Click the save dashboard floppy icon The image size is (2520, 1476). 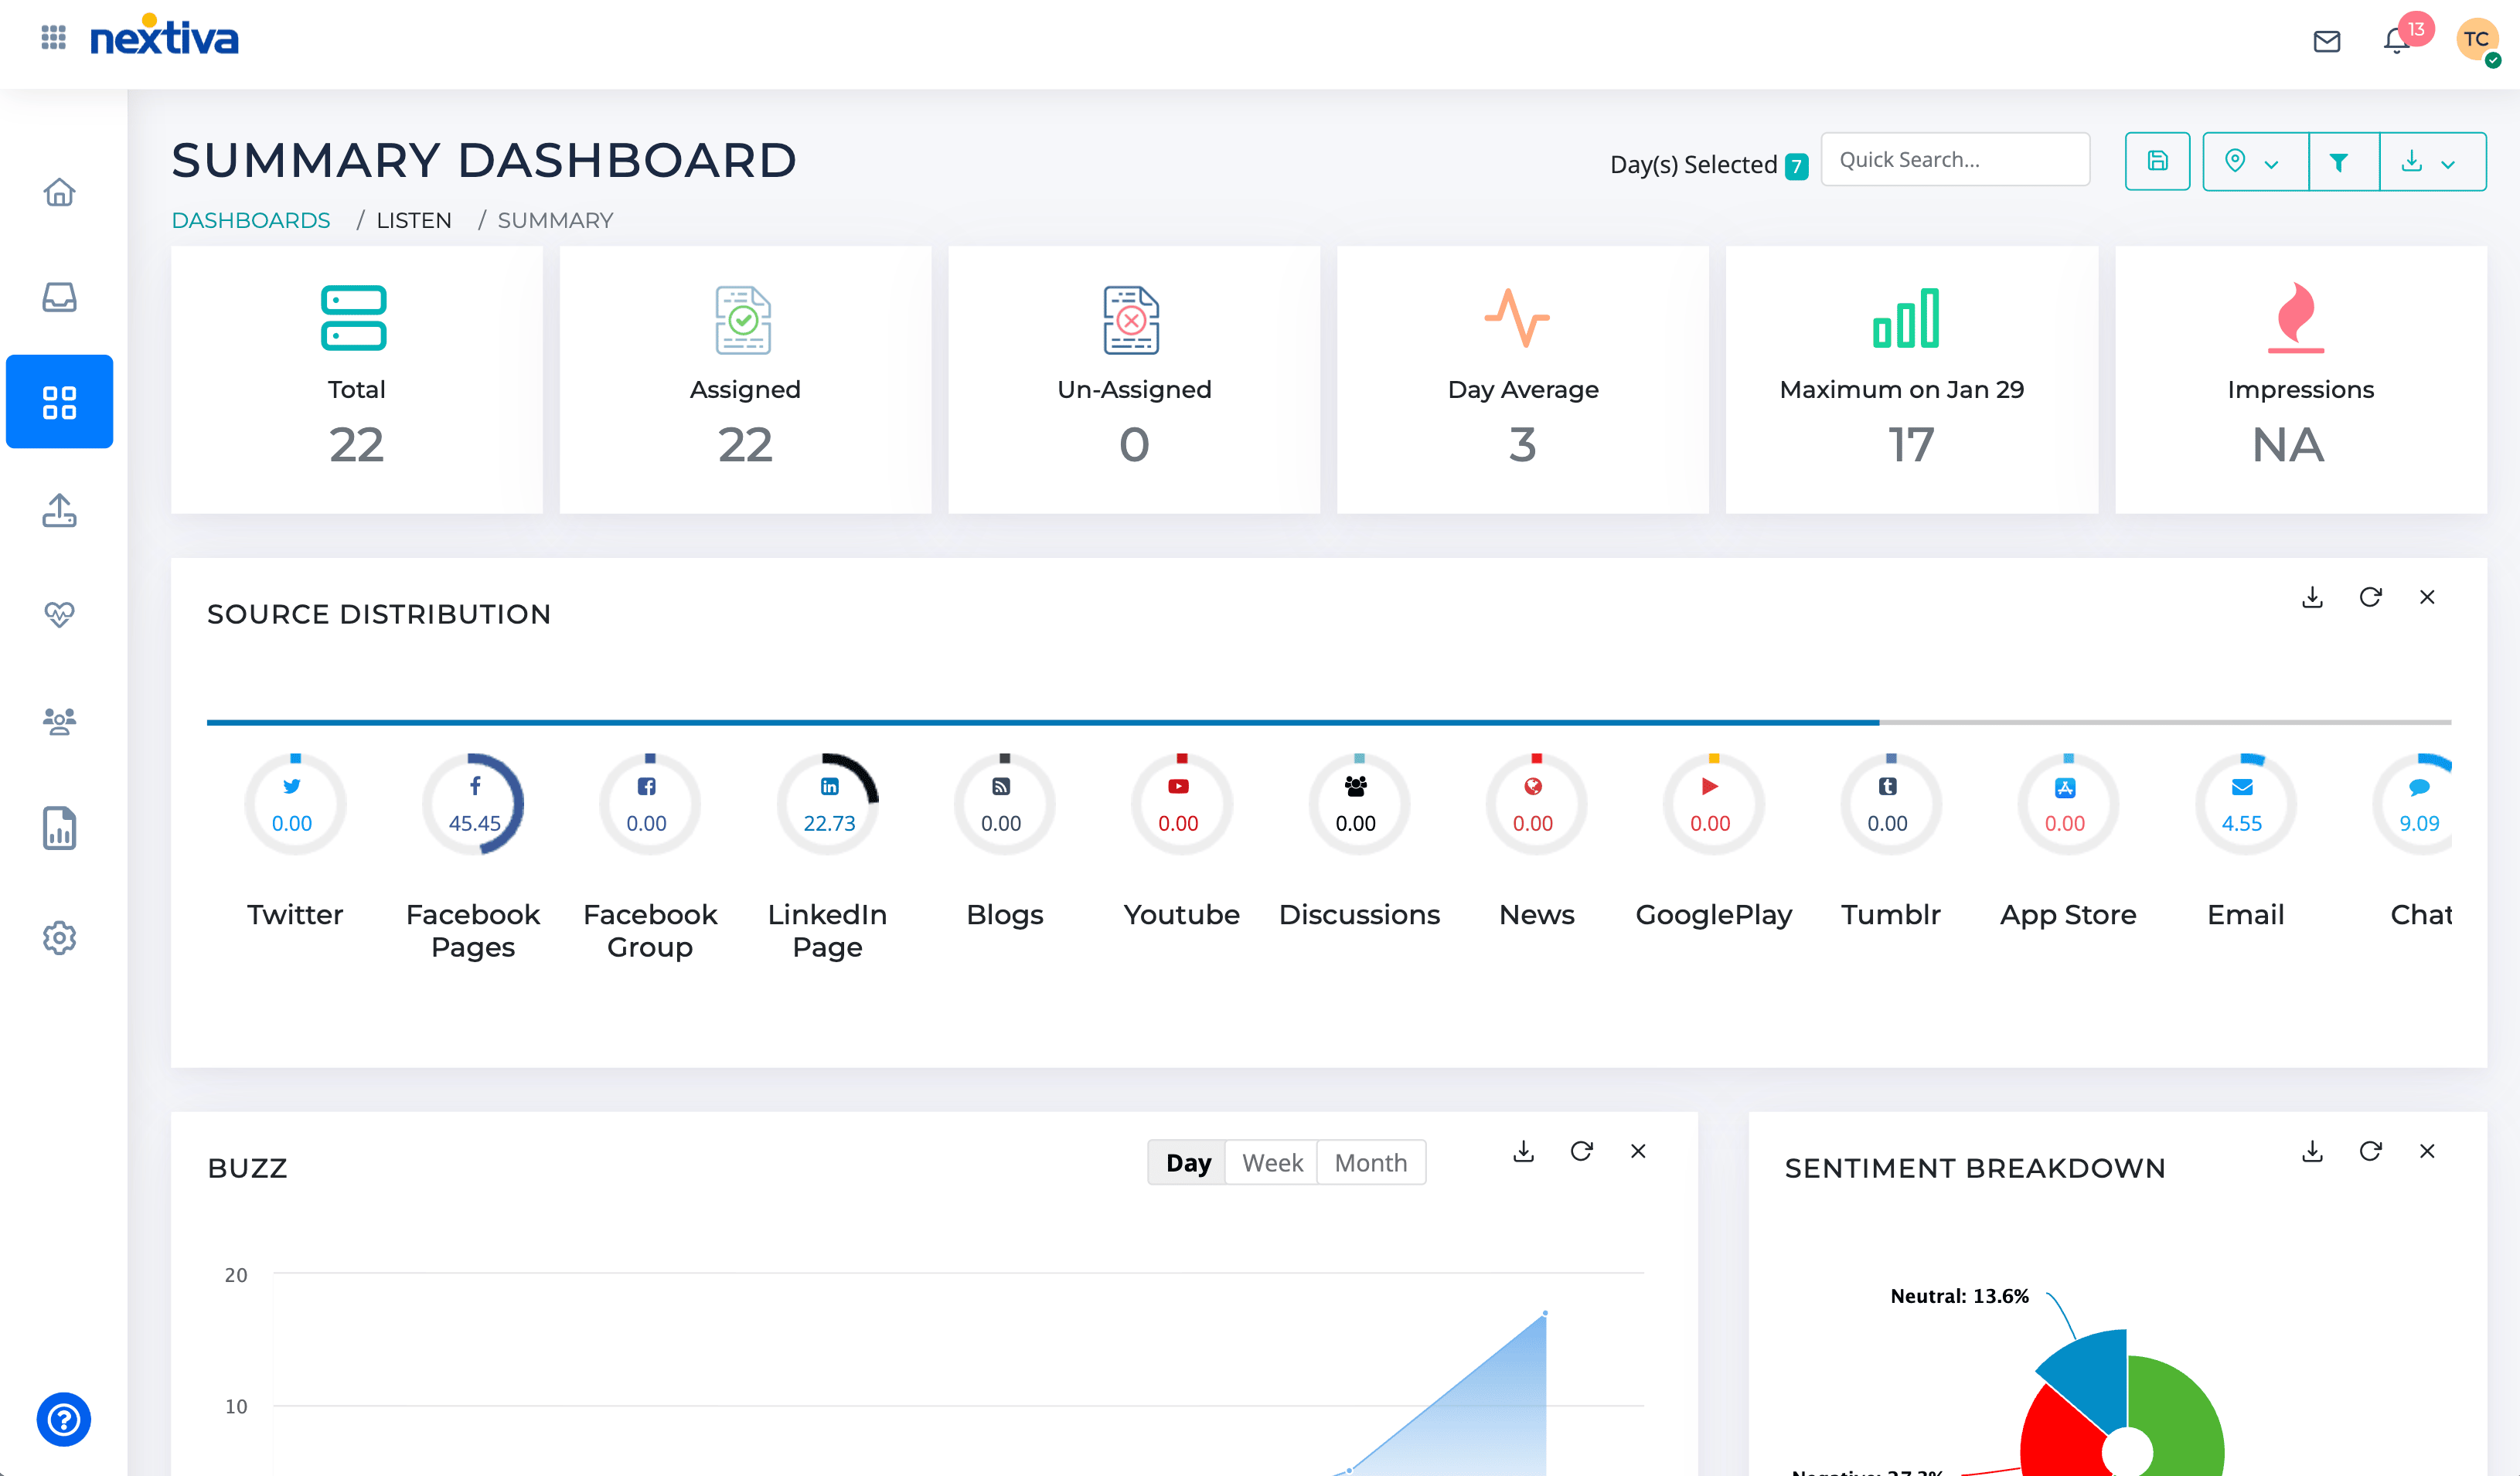(2157, 161)
